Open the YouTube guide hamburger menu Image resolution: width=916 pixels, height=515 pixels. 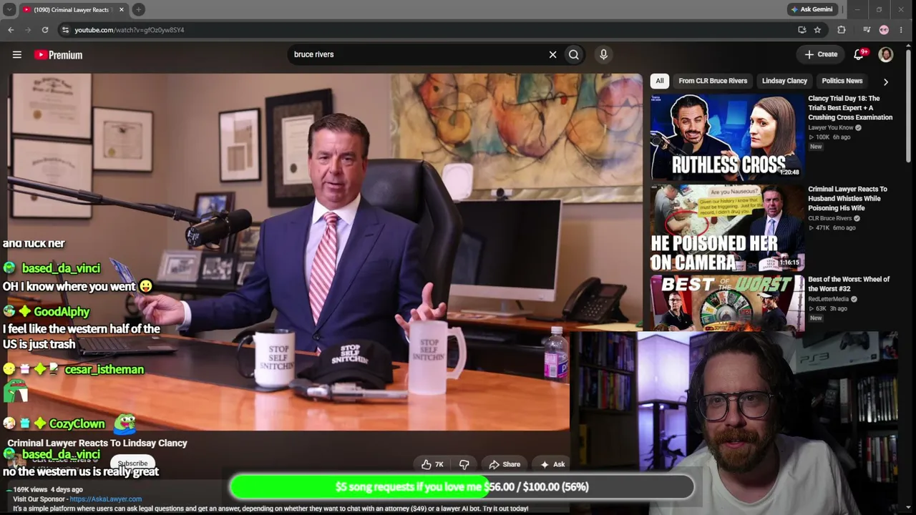point(17,54)
